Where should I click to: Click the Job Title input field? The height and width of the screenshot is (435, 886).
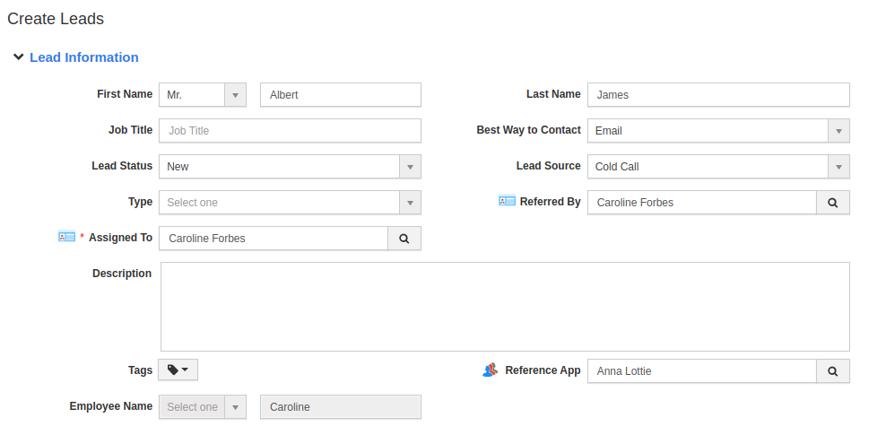click(290, 131)
